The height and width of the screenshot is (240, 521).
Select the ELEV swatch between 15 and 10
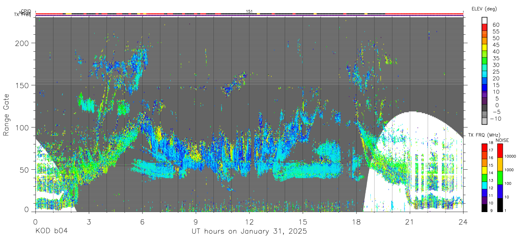click(x=485, y=87)
